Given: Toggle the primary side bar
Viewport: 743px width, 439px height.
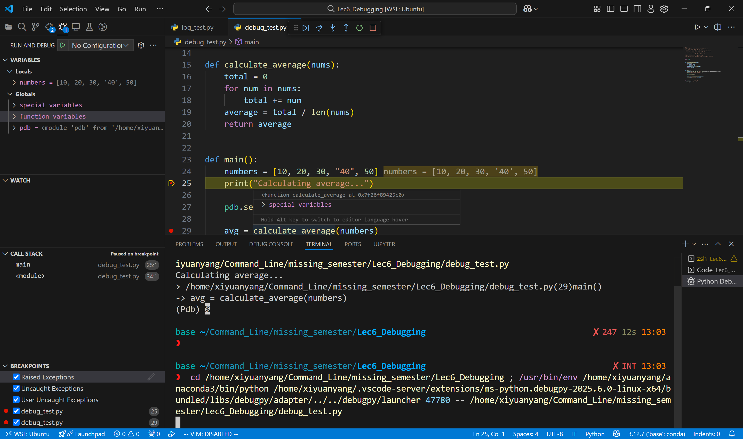Looking at the screenshot, I should [611, 9].
